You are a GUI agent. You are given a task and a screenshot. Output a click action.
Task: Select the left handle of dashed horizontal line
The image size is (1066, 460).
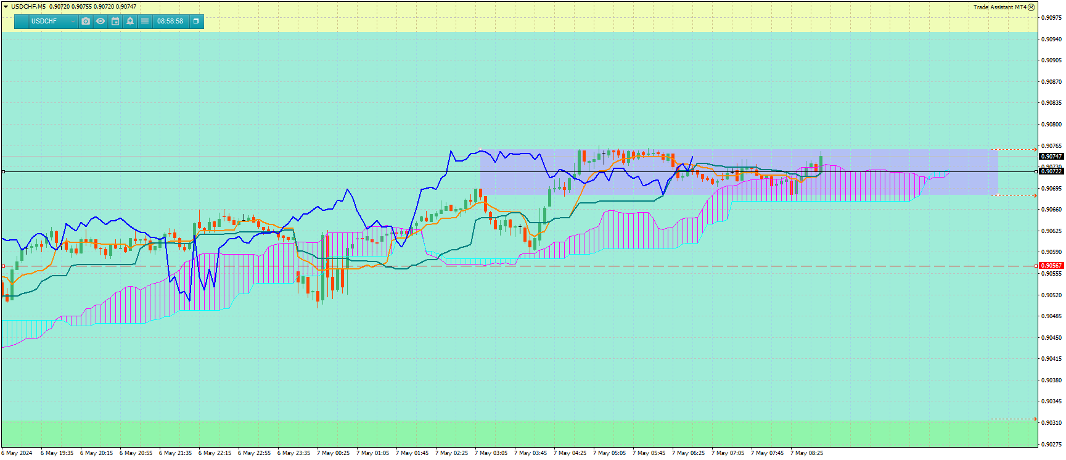pos(3,266)
